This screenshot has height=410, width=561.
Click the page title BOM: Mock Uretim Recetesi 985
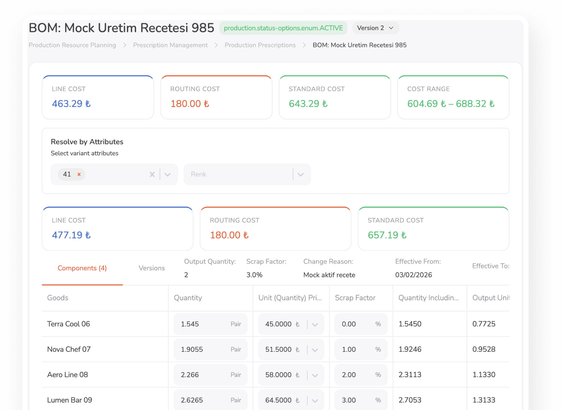pyautogui.click(x=121, y=28)
